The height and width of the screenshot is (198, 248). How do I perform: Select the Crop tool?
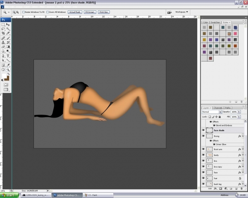click(3, 33)
